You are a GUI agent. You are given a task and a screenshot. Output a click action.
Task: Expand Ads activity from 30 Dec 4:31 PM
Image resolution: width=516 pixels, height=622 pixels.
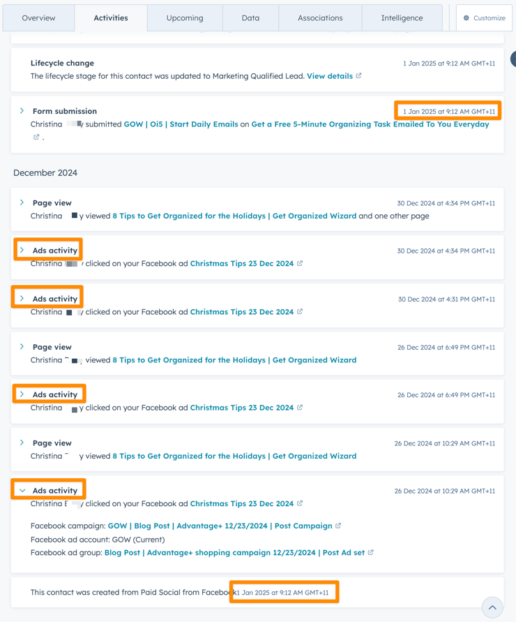point(22,298)
